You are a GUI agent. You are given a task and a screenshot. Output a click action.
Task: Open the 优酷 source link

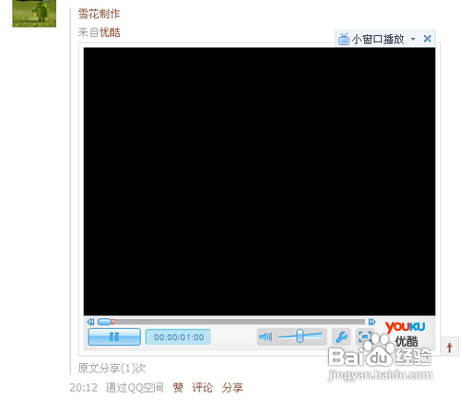[x=110, y=32]
